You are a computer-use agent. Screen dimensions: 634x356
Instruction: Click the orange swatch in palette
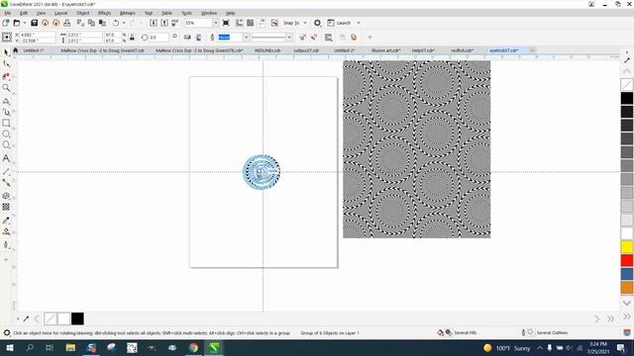tap(627, 288)
